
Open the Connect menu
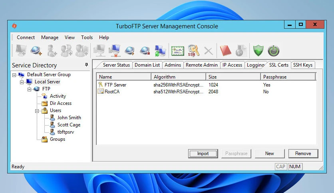click(x=26, y=37)
